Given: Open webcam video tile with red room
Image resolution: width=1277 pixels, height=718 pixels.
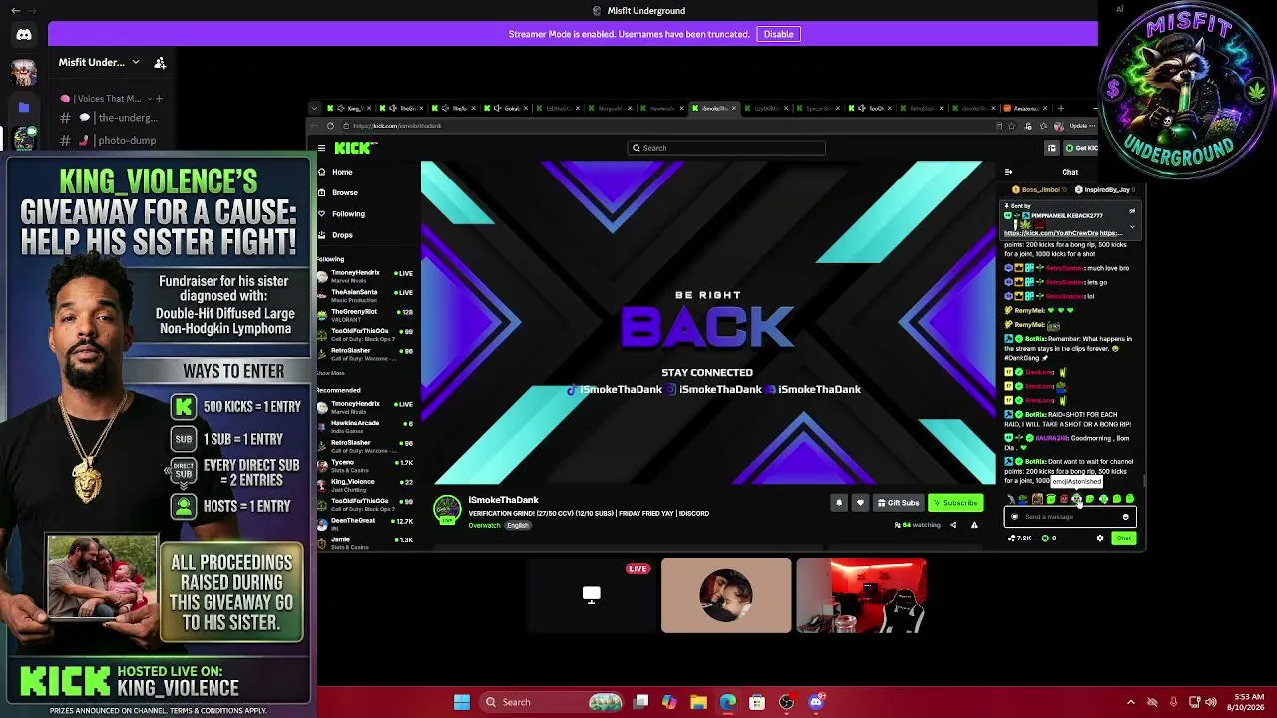Looking at the screenshot, I should coord(861,596).
